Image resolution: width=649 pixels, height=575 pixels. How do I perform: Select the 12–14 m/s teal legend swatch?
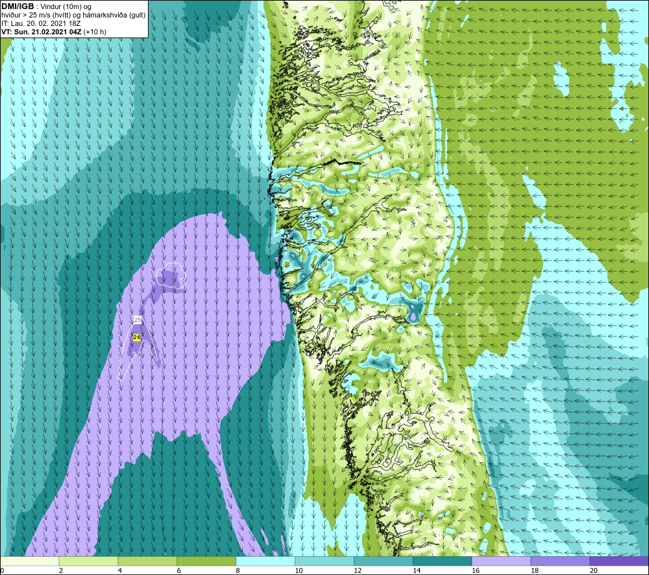[x=384, y=561]
